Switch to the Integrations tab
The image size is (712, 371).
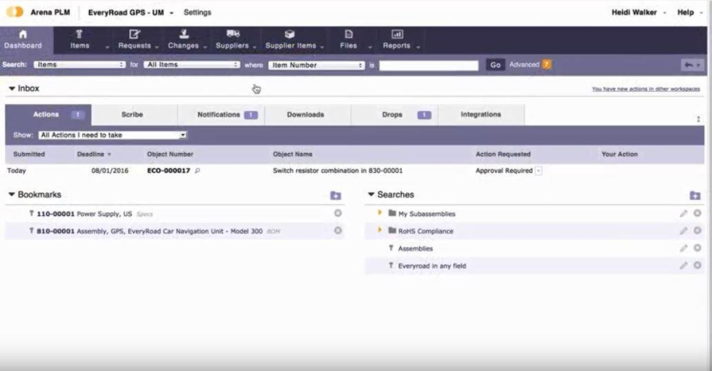tap(481, 115)
